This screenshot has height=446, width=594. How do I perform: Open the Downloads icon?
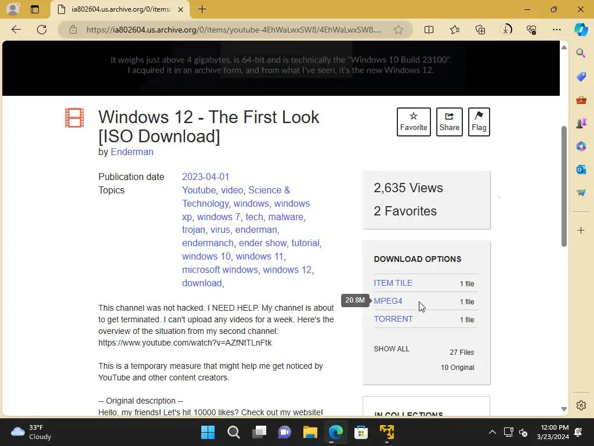[x=506, y=30]
